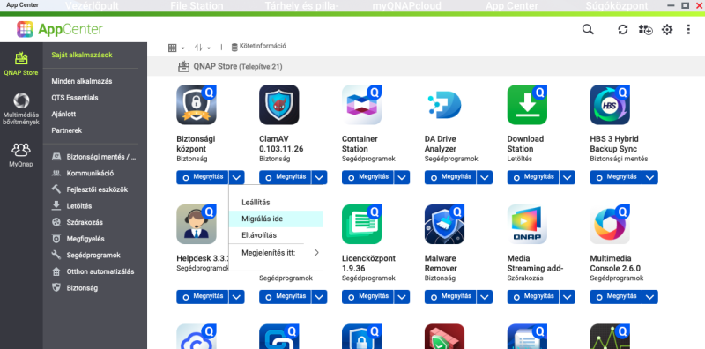Expand the ClamAV options arrow
The height and width of the screenshot is (349, 705).
click(319, 177)
